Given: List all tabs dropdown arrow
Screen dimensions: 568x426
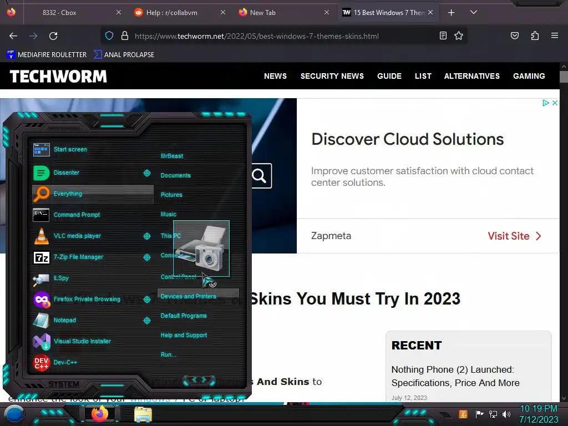Looking at the screenshot, I should tap(474, 12).
